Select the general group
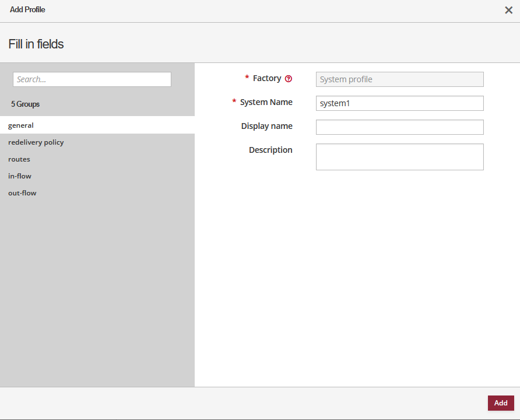520x420 pixels. pos(21,125)
